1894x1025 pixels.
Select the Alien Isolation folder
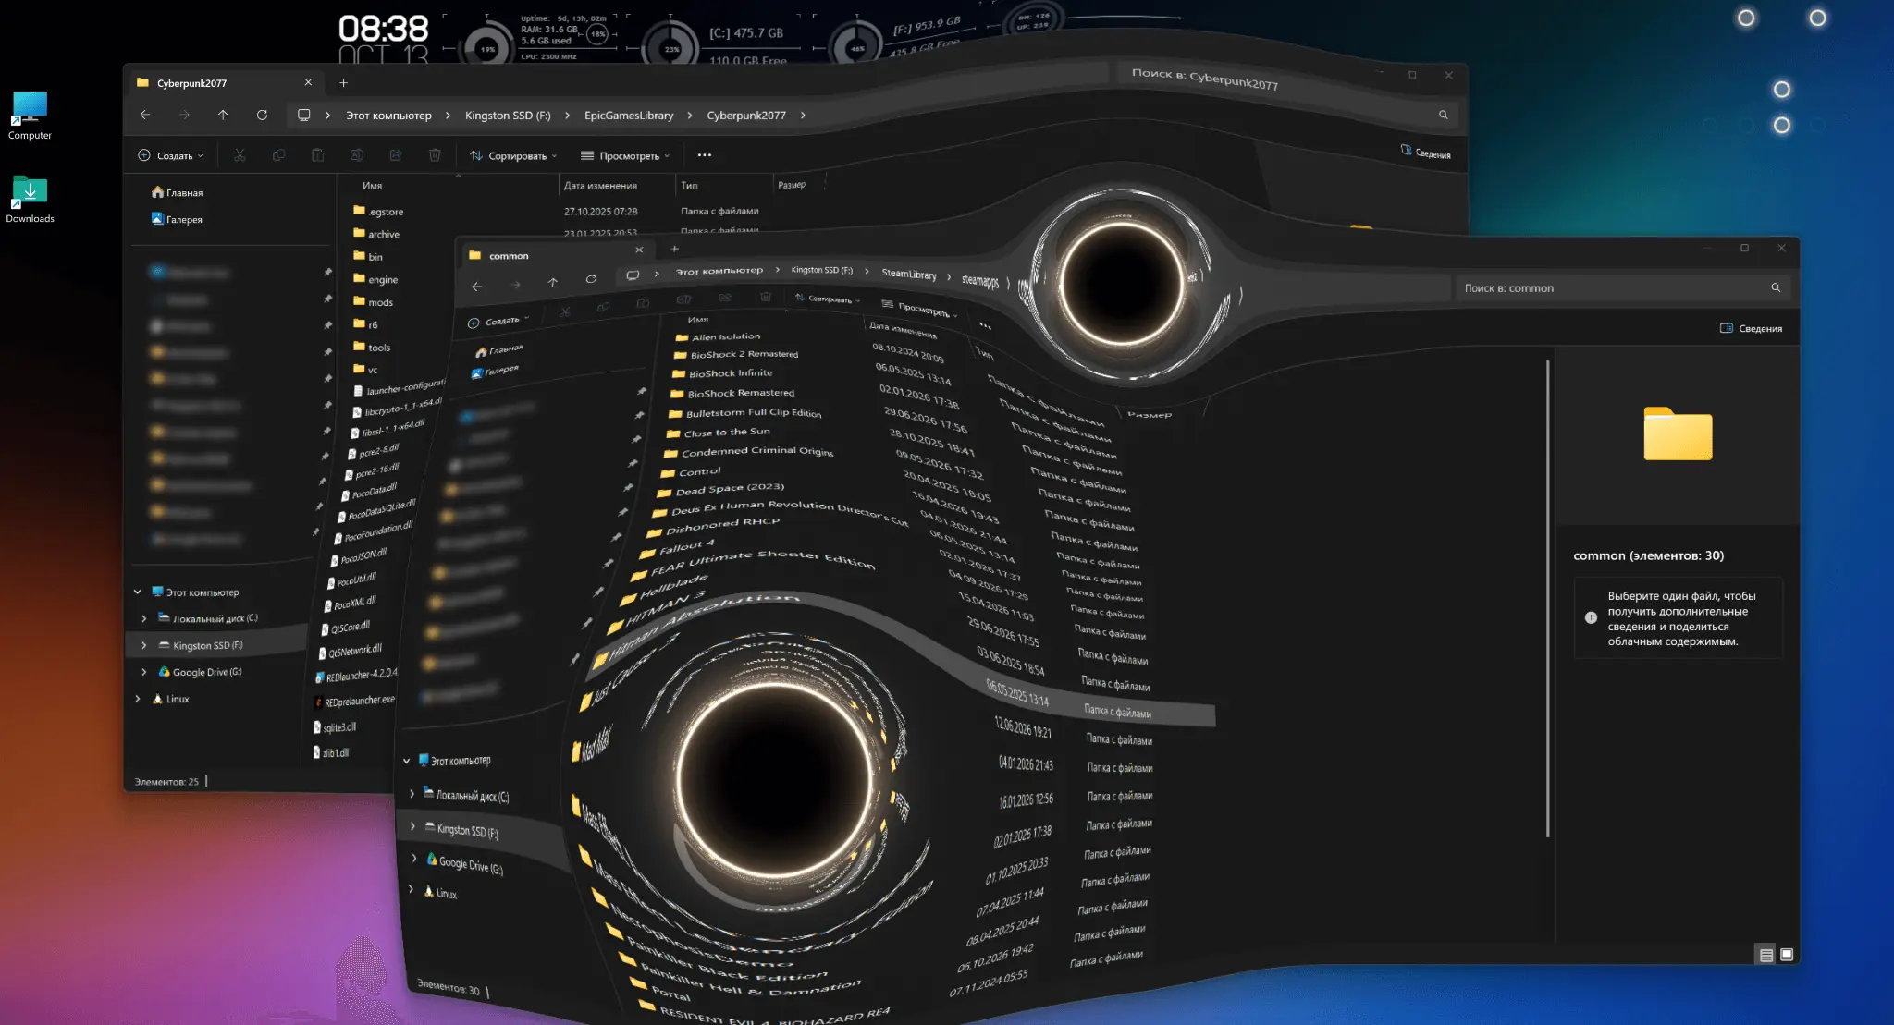(719, 337)
